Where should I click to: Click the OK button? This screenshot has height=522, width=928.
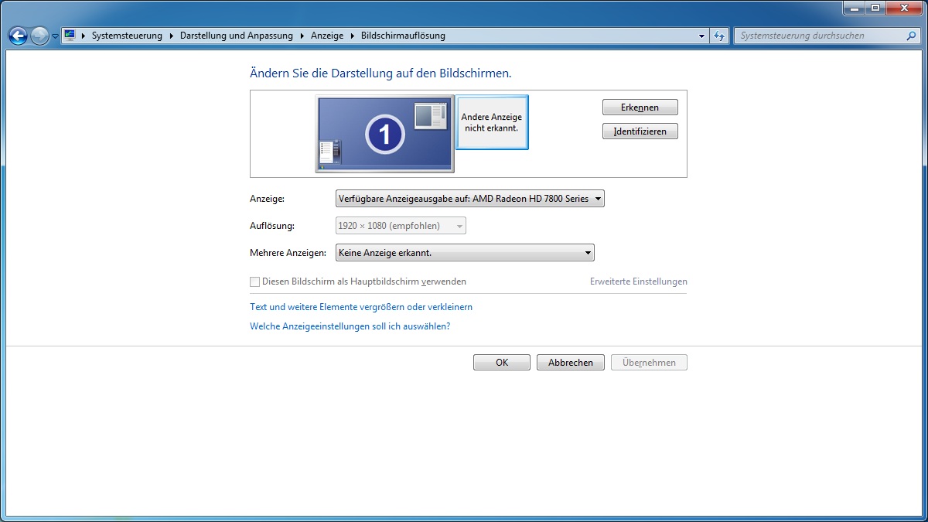click(x=502, y=362)
